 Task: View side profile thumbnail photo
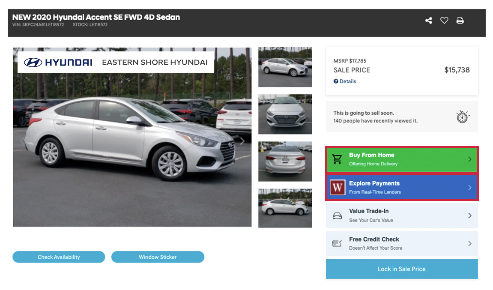(x=285, y=208)
